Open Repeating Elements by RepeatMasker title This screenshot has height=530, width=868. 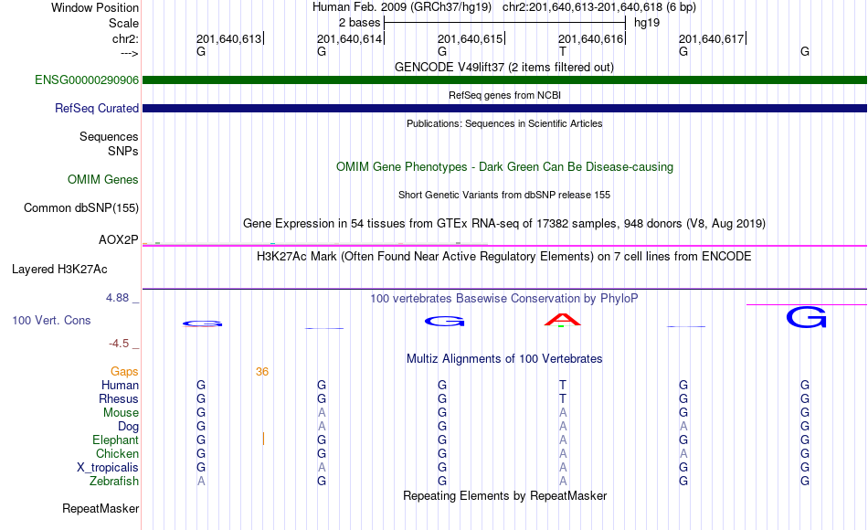point(504,495)
